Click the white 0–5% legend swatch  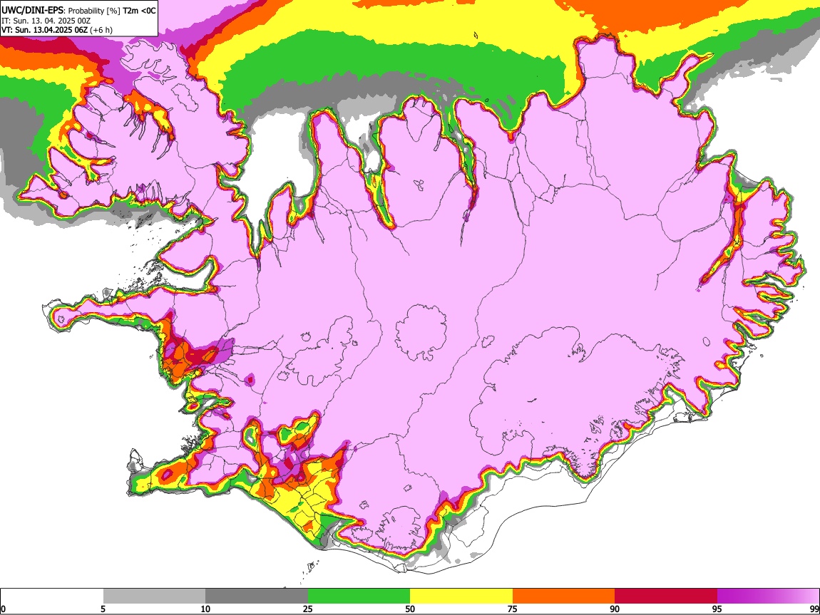[52, 596]
